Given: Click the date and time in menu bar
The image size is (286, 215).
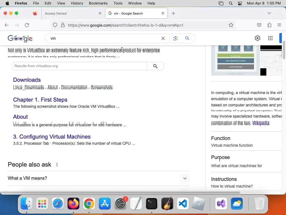Looking at the screenshot, I should tap(264, 3).
